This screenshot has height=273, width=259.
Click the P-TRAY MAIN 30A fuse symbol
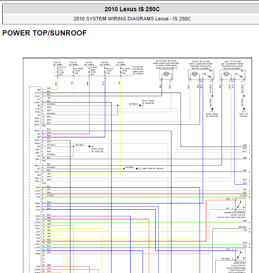coord(89,71)
